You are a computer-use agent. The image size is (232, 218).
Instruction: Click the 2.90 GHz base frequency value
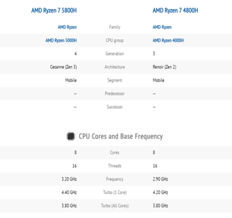(x=160, y=179)
